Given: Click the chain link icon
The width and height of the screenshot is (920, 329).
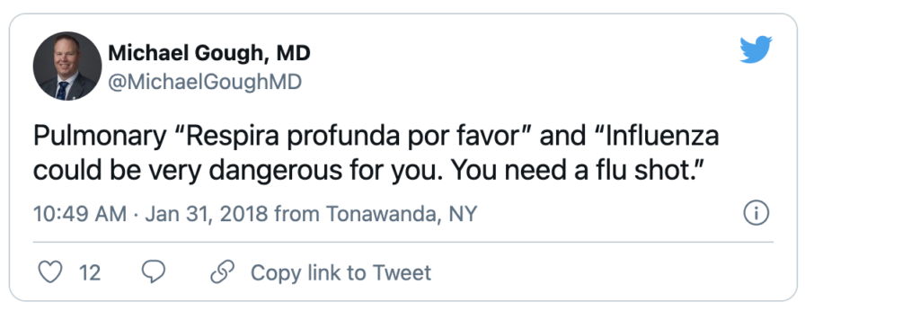Looking at the screenshot, I should (x=223, y=272).
